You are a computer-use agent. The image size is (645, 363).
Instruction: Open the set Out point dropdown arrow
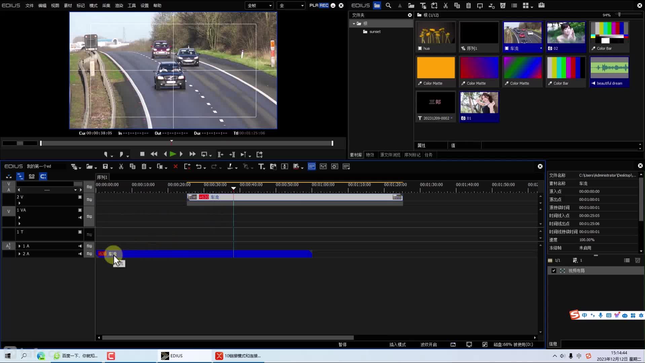click(x=127, y=156)
